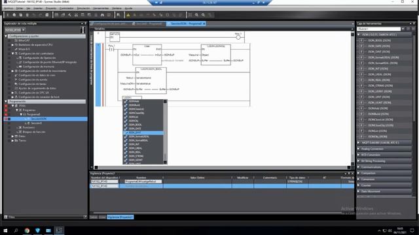
Task: Click the autocomplete list vertical scrollbar
Action: point(165,132)
